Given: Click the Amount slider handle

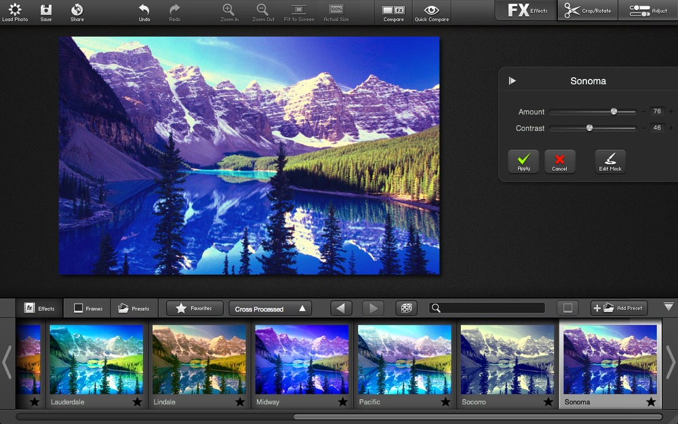Looking at the screenshot, I should pos(614,112).
